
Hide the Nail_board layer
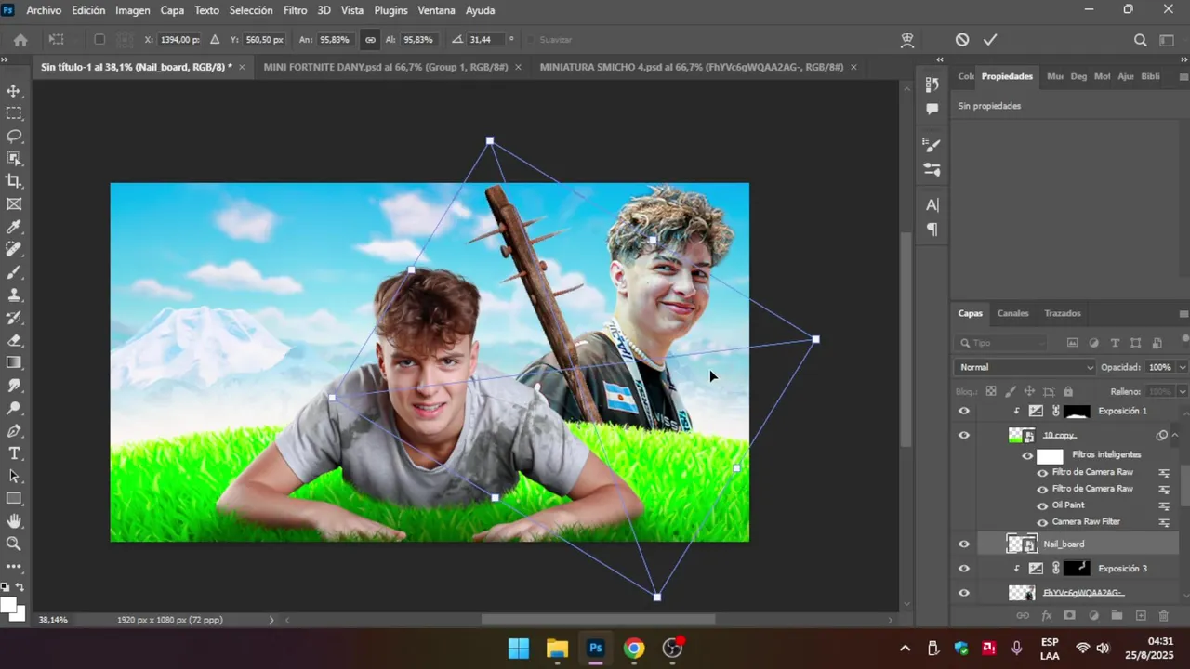tap(964, 544)
